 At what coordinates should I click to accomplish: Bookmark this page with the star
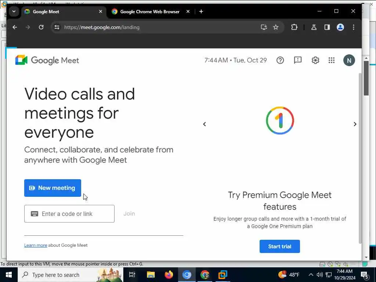pyautogui.click(x=276, y=27)
